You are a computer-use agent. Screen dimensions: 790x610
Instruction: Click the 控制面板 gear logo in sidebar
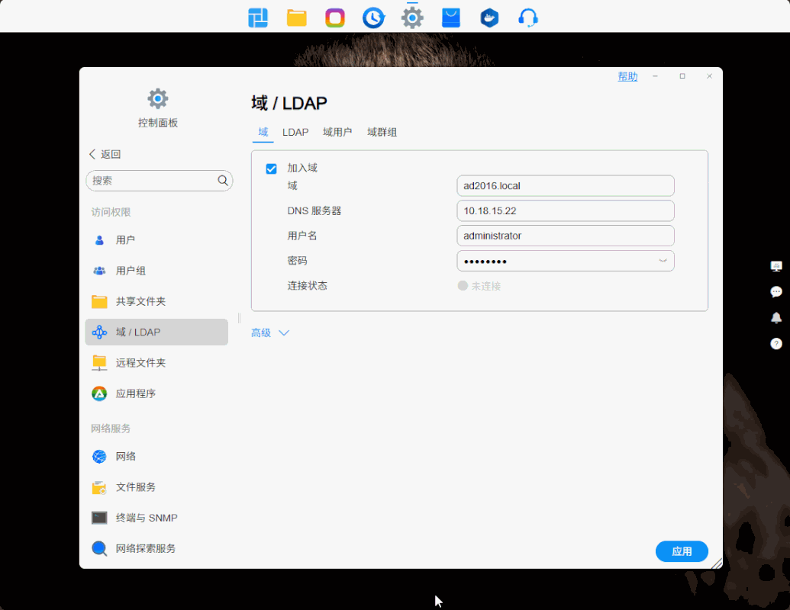[x=158, y=98]
